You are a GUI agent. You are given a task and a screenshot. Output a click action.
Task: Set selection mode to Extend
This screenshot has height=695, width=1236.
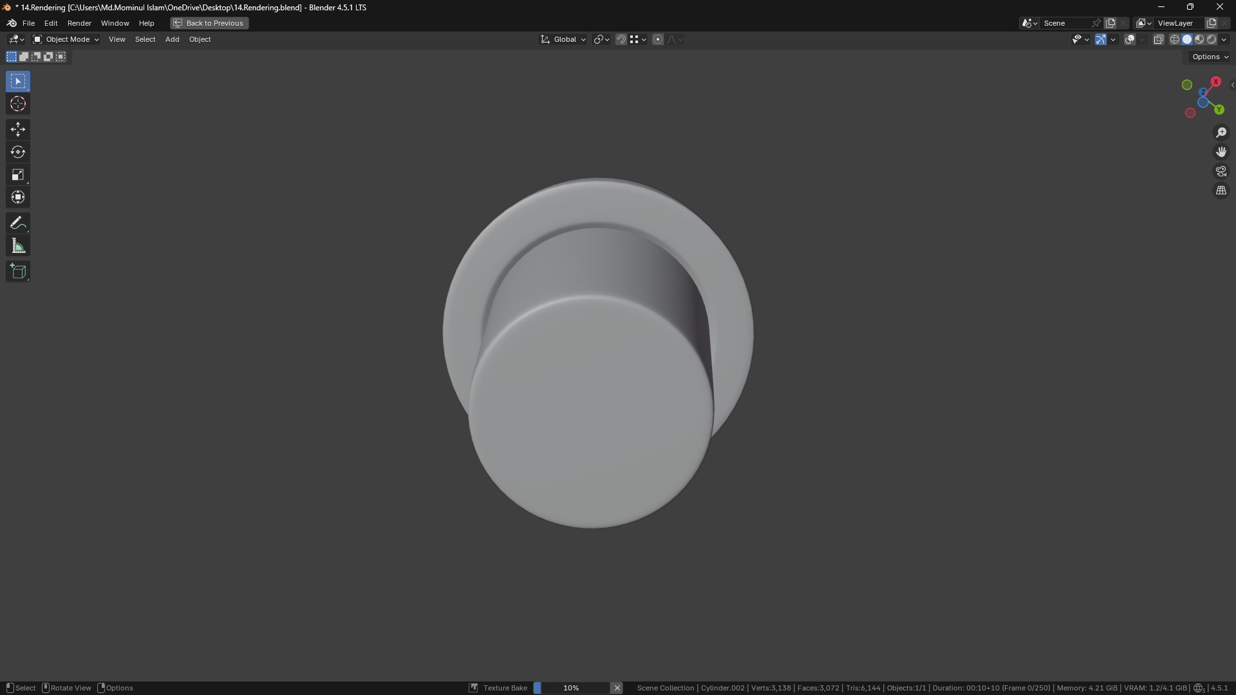[x=24, y=57]
